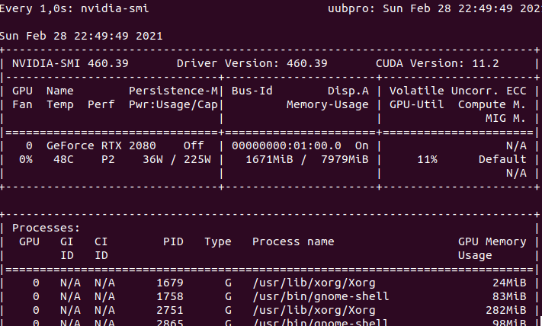Screen dimensions: 542x326
Task: Click the total memory value '7979MiB'
Action: 345,159
